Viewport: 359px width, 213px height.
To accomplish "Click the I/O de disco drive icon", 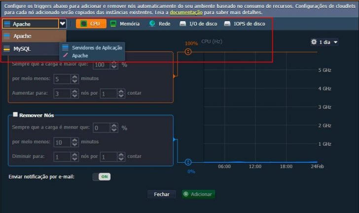I will pyautogui.click(x=182, y=24).
